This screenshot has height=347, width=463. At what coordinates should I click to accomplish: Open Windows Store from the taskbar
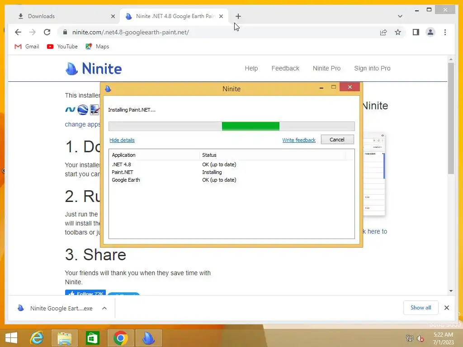click(x=92, y=338)
